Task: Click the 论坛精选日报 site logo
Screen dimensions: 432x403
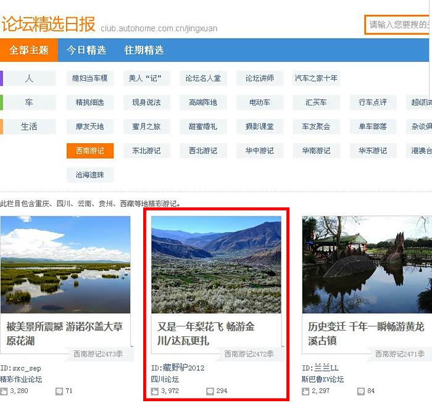Action: (48, 24)
